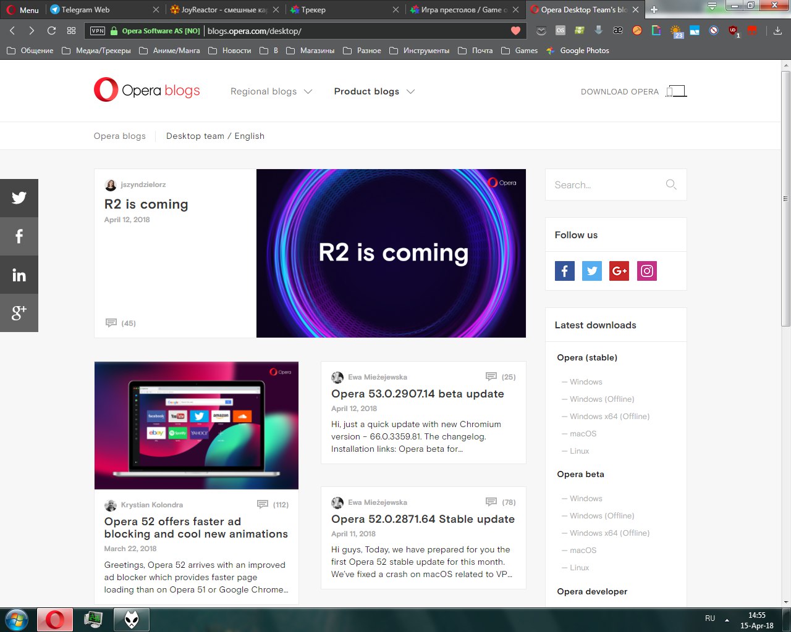The height and width of the screenshot is (632, 791).
Task: Open comments (45) on R2 post
Action: click(121, 323)
